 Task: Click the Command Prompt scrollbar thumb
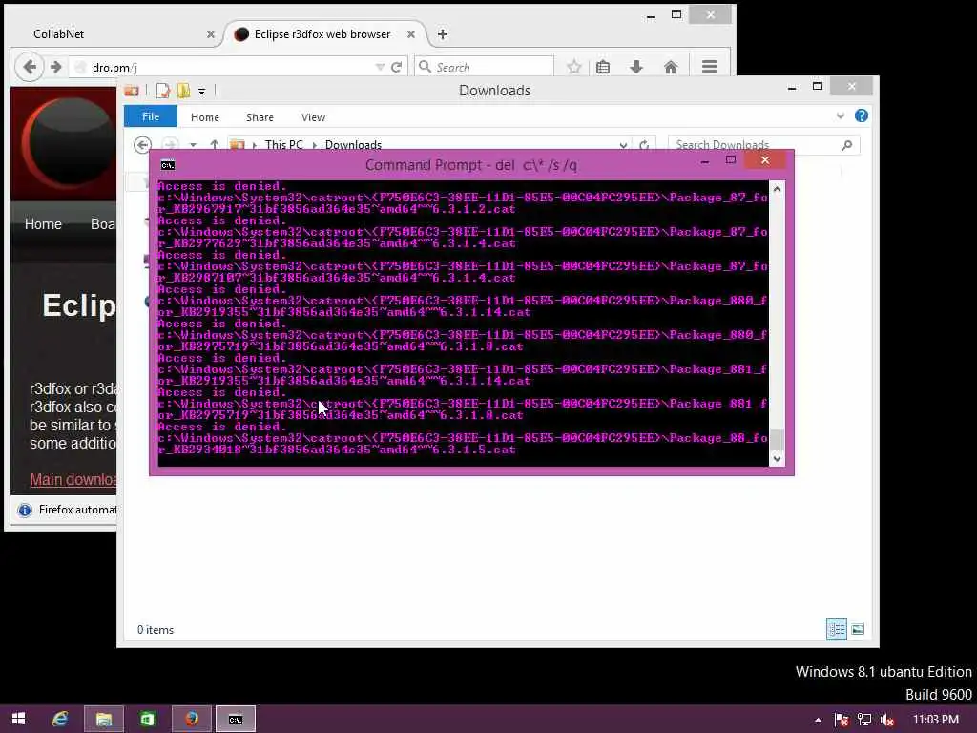[777, 439]
